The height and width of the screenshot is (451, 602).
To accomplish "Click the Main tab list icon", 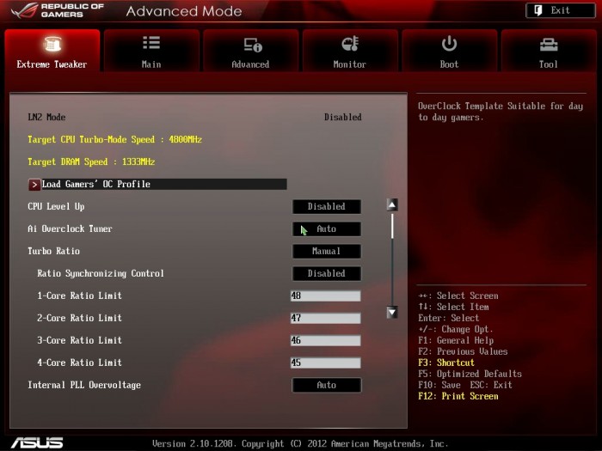I will pos(151,43).
